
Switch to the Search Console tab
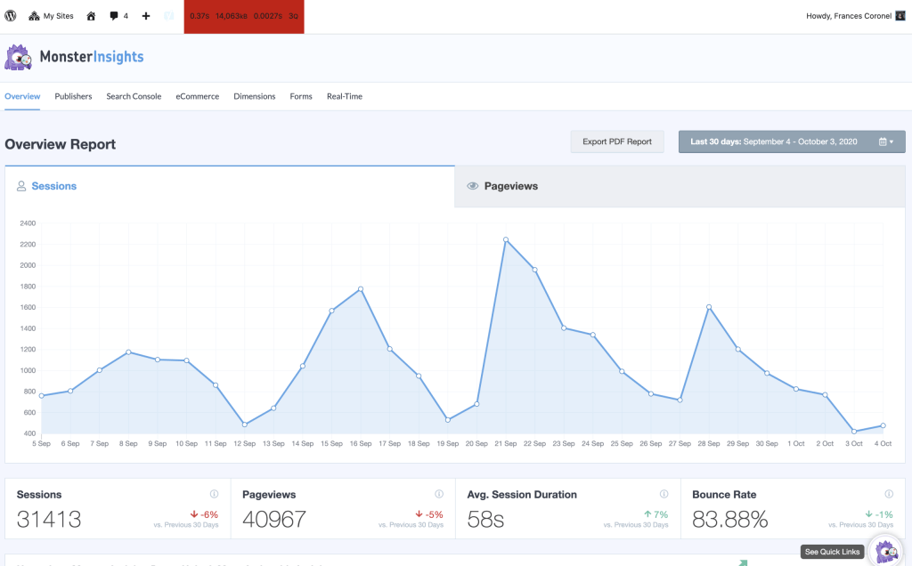pos(134,96)
